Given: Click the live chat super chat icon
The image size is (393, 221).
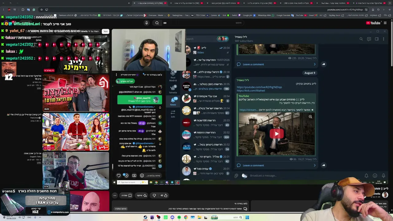Looking at the screenshot, I should click(x=134, y=176).
